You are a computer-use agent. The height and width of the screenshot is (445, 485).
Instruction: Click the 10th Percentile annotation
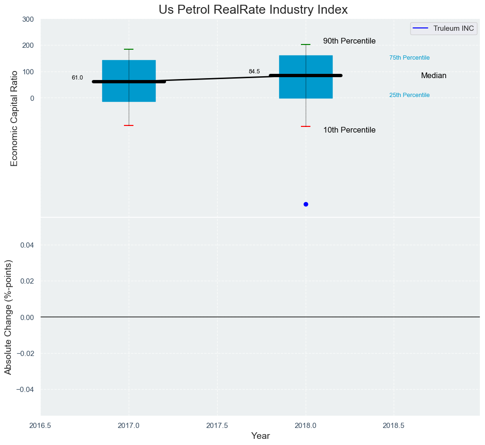pyautogui.click(x=349, y=130)
